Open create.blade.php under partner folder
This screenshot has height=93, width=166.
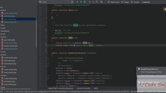pos(10,58)
